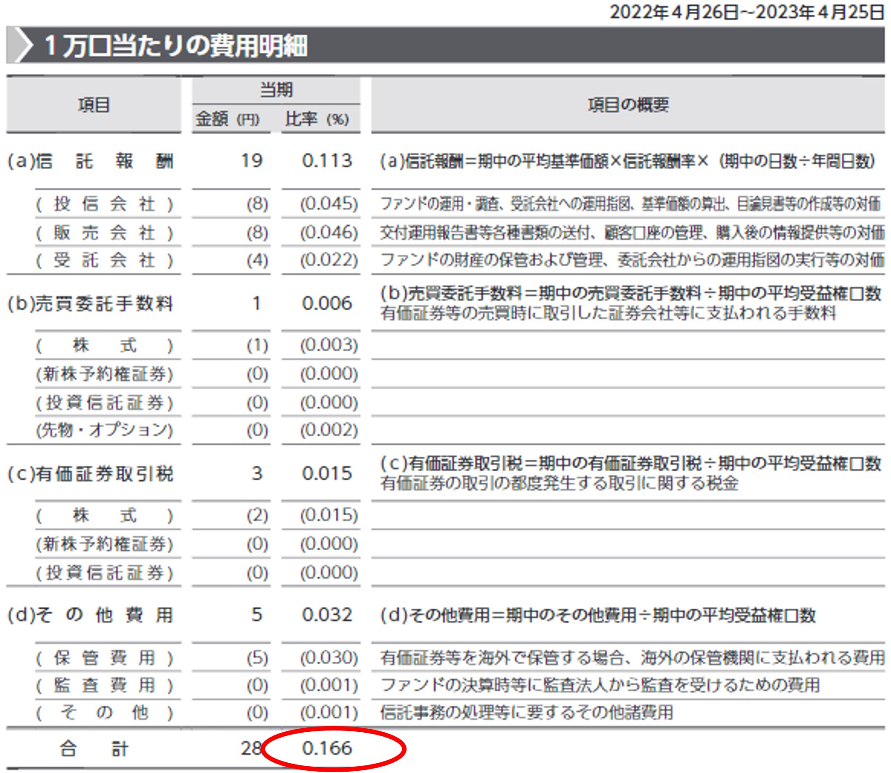The width and height of the screenshot is (891, 773).
Task: Click the ratio (0.015) in parentheses for 株式
Action: [329, 515]
